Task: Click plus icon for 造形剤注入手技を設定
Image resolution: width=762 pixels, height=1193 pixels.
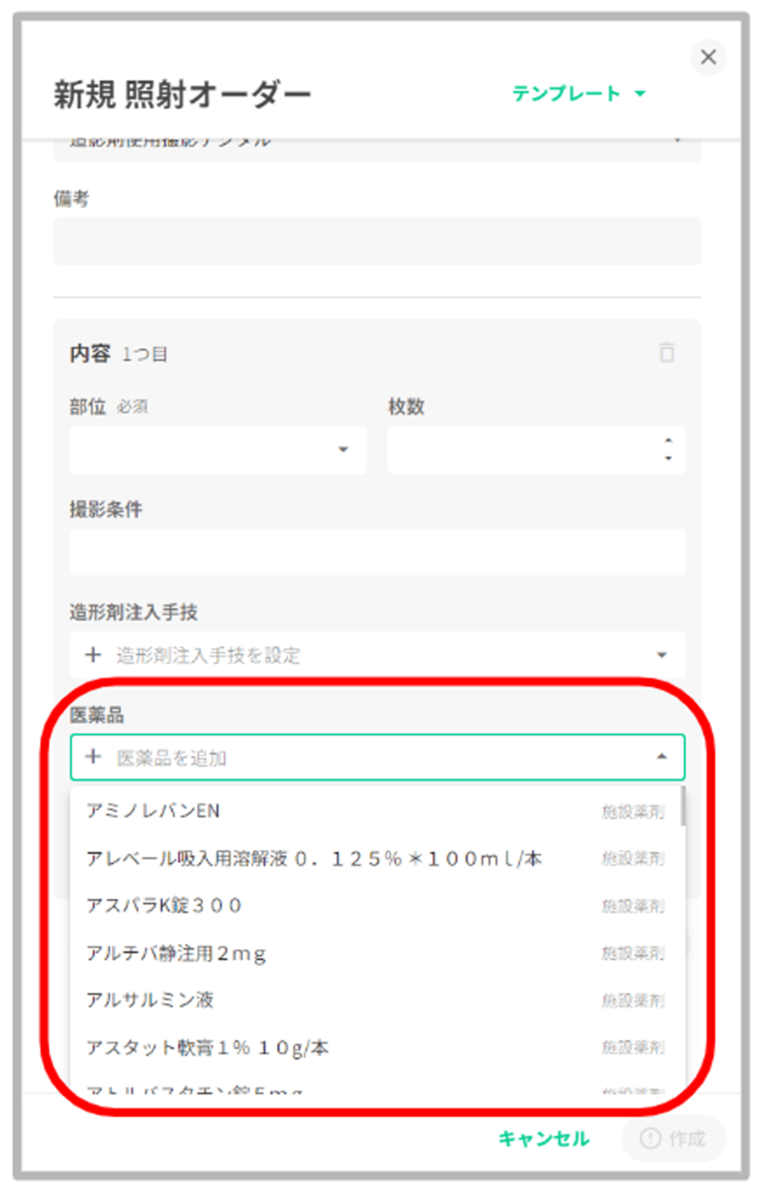Action: 93,655
